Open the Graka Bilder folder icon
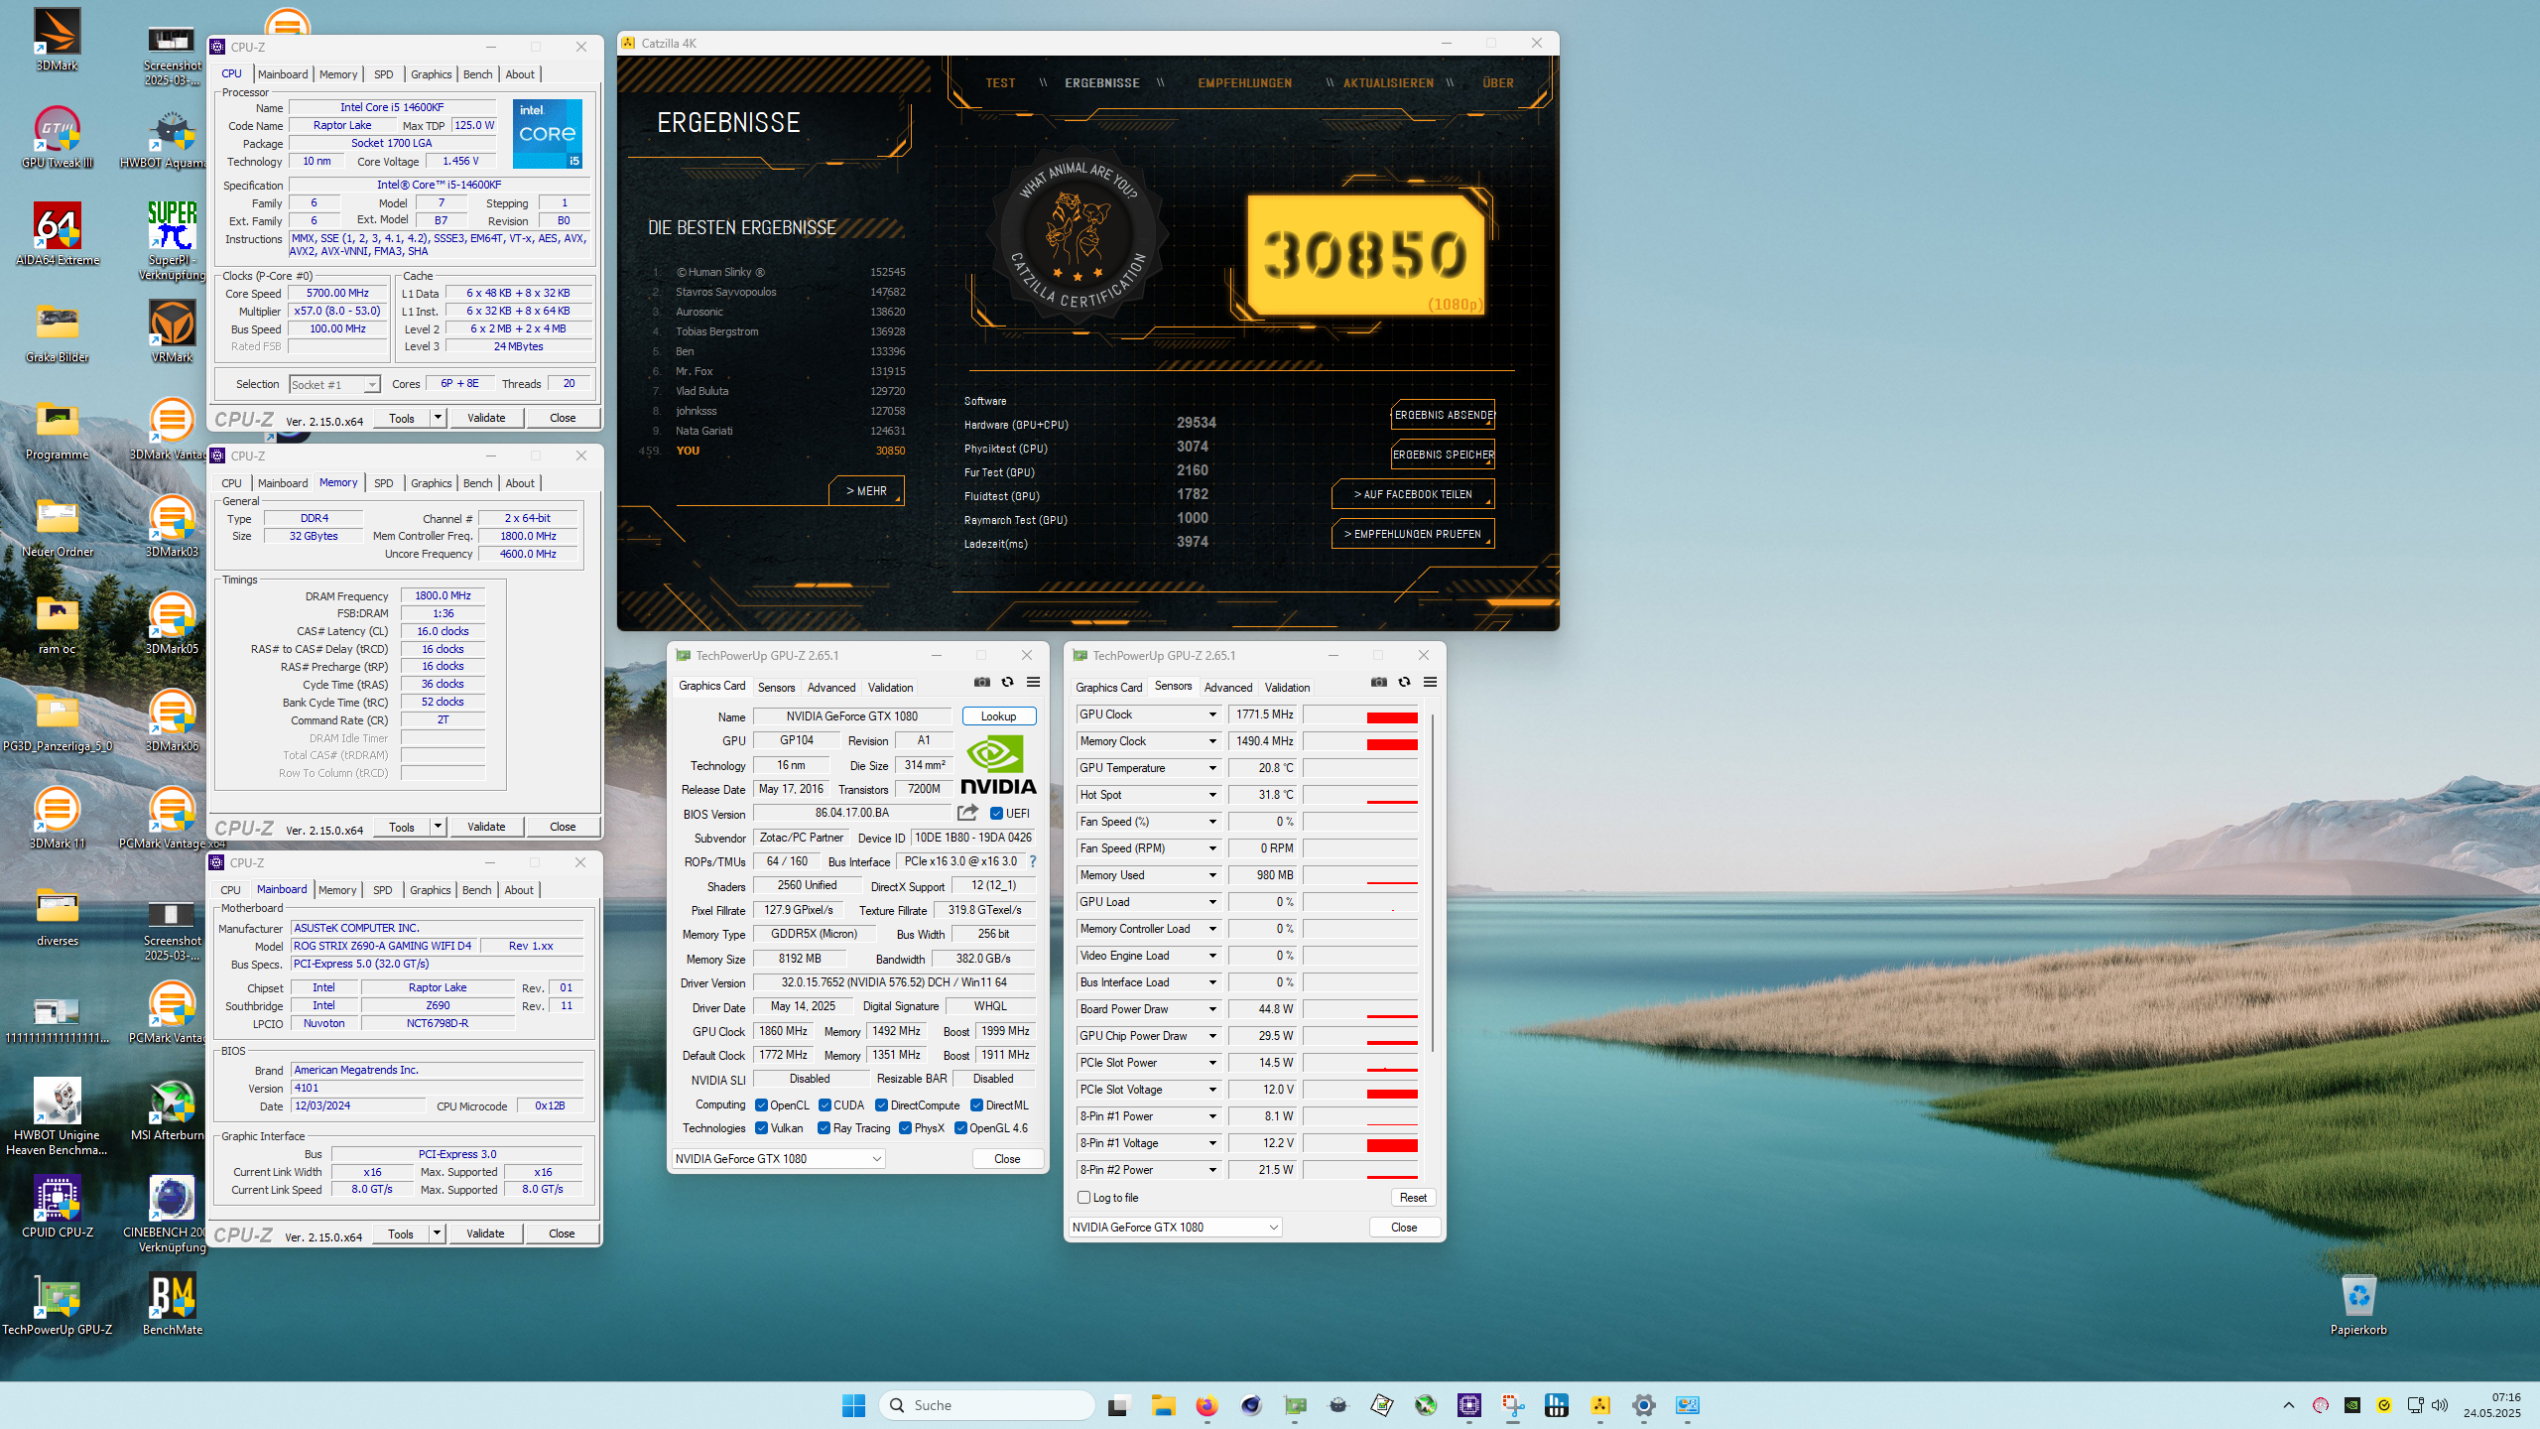This screenshot has width=2540, height=1429. [57, 331]
